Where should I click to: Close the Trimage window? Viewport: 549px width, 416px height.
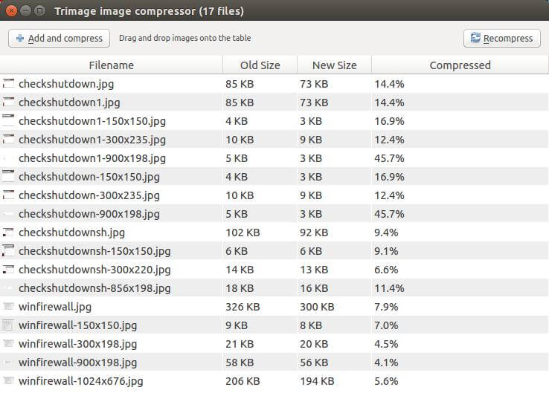coord(11,11)
